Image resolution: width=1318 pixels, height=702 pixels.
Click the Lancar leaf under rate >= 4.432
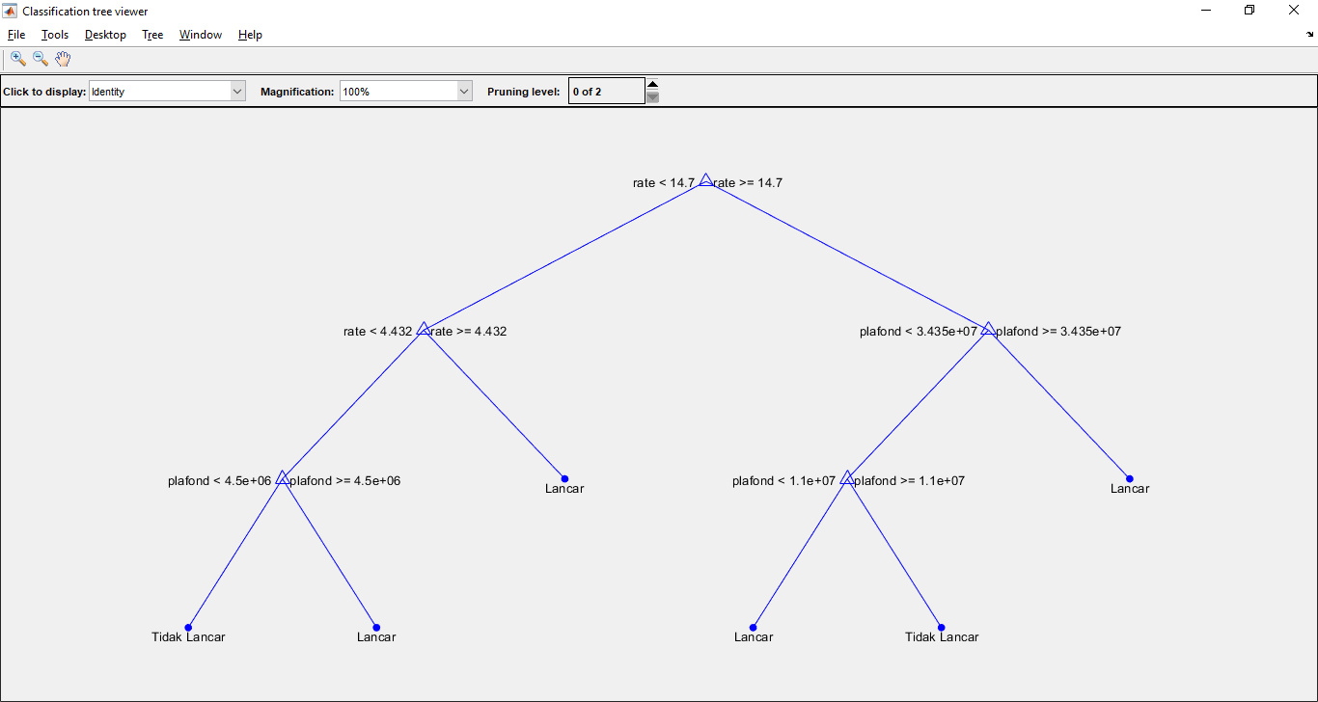tap(564, 479)
